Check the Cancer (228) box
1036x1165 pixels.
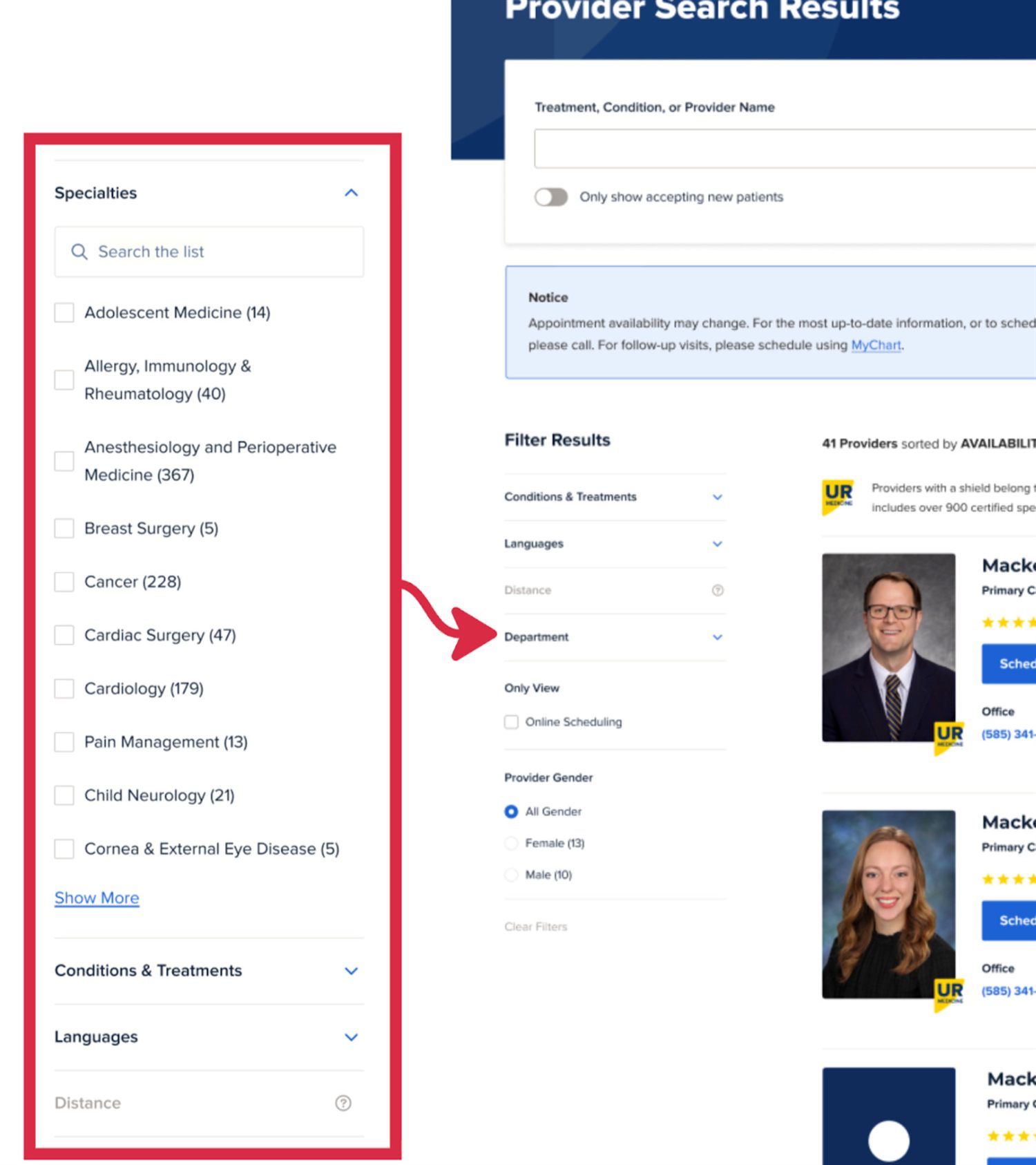tap(64, 582)
